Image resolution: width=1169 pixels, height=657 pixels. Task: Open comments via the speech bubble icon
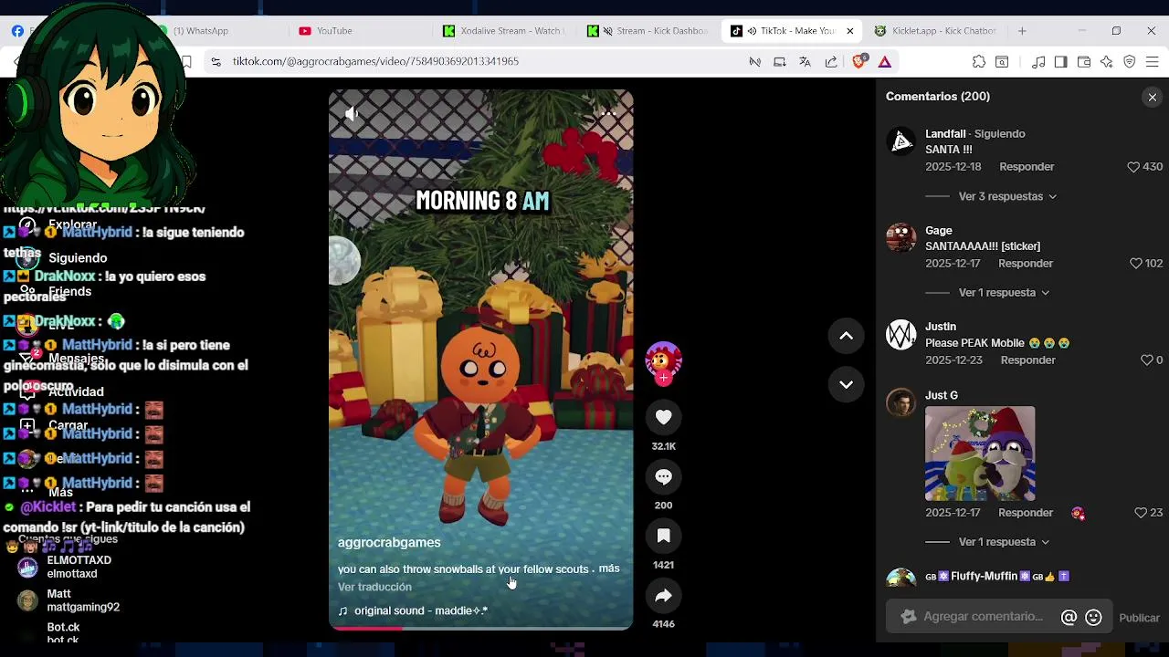(664, 476)
